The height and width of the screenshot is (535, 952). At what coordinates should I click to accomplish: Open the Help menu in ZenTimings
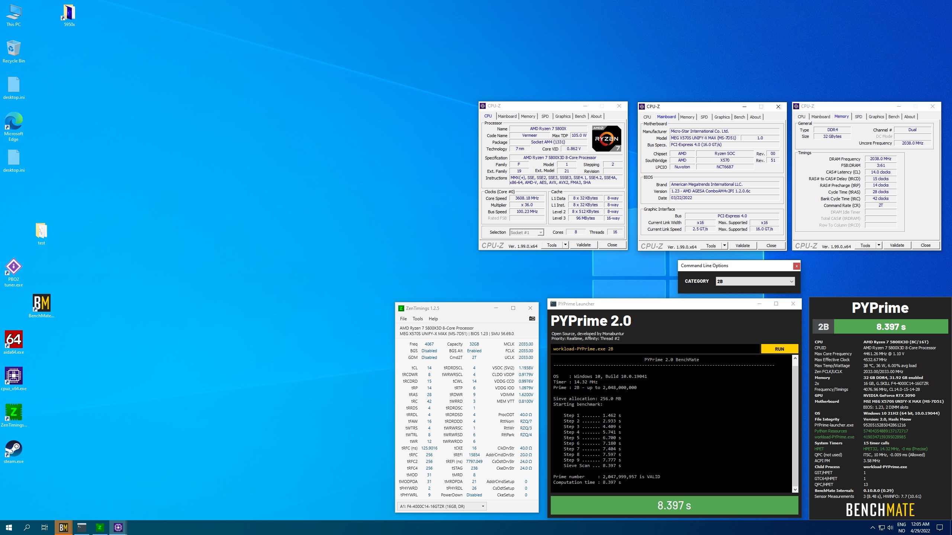coord(433,319)
